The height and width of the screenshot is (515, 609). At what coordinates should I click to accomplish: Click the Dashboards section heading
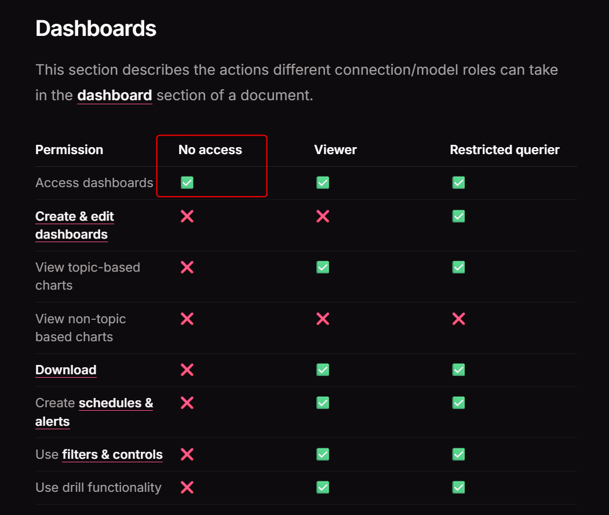coord(96,28)
